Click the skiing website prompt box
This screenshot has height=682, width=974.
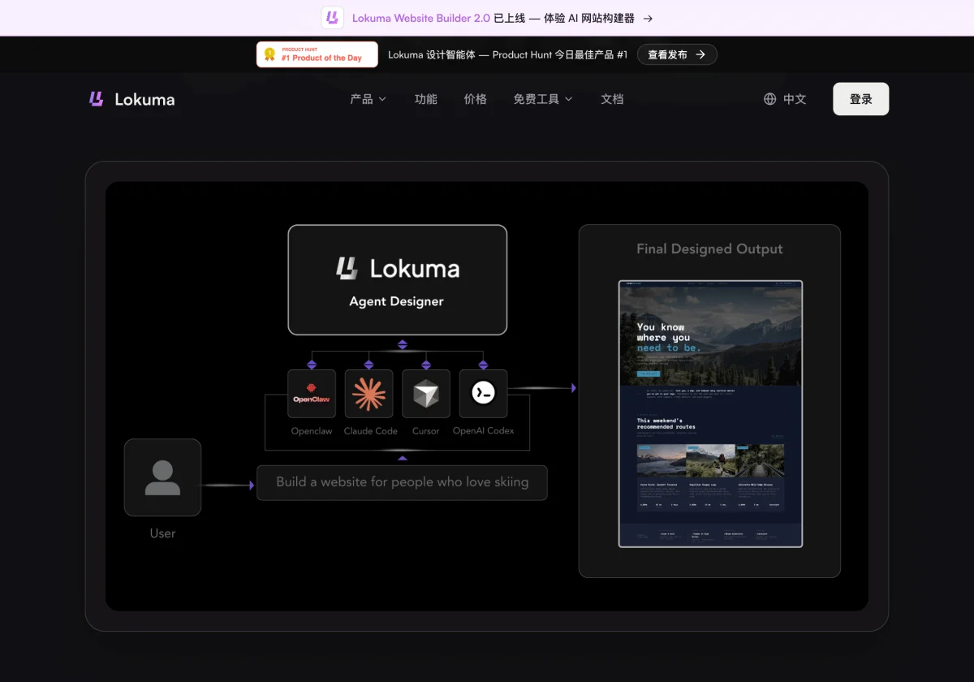(x=402, y=482)
